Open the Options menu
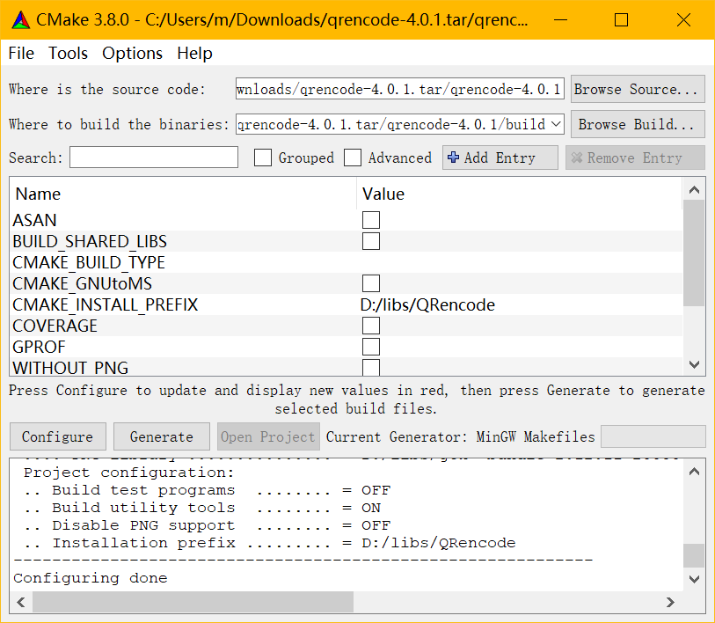 132,54
